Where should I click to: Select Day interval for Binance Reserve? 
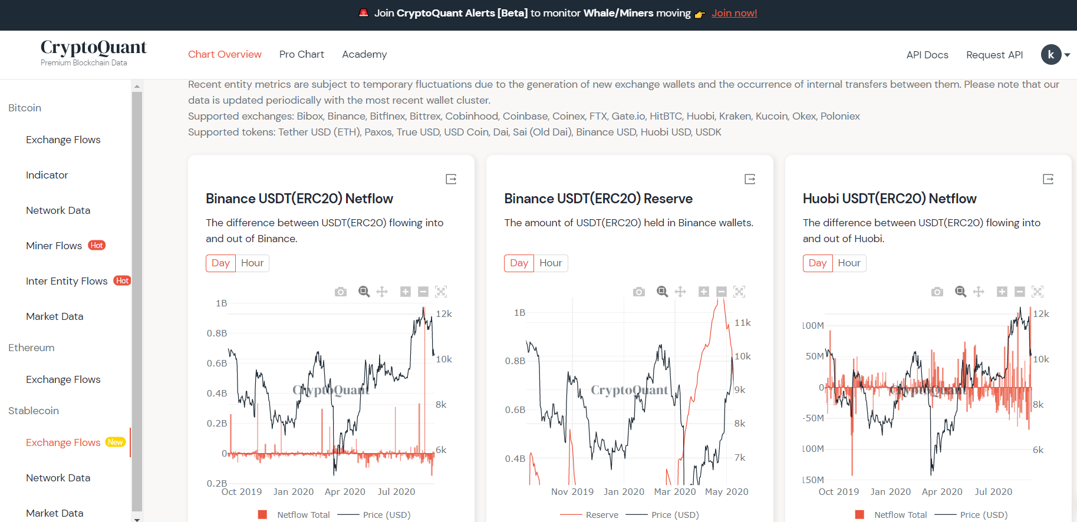coord(519,263)
